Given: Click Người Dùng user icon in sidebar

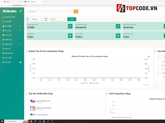Looking at the screenshot, I should (x=3, y=44).
